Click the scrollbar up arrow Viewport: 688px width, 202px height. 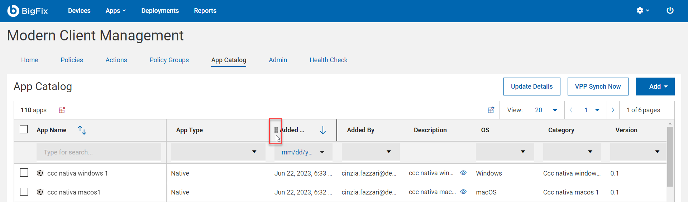click(670, 123)
